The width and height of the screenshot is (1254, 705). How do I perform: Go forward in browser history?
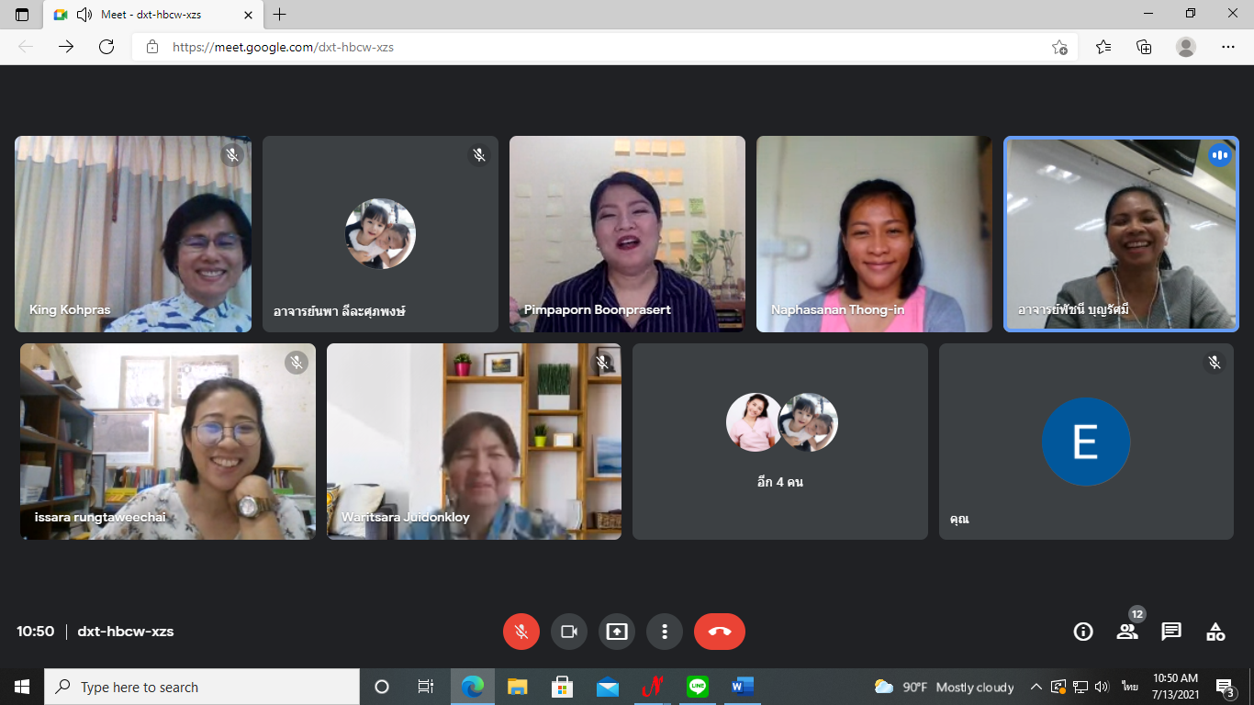pos(66,47)
